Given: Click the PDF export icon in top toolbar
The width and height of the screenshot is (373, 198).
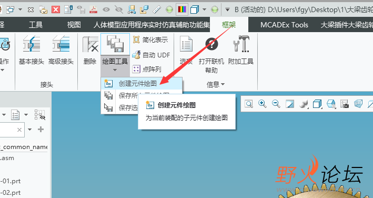Looking at the screenshot, I should [94, 9].
